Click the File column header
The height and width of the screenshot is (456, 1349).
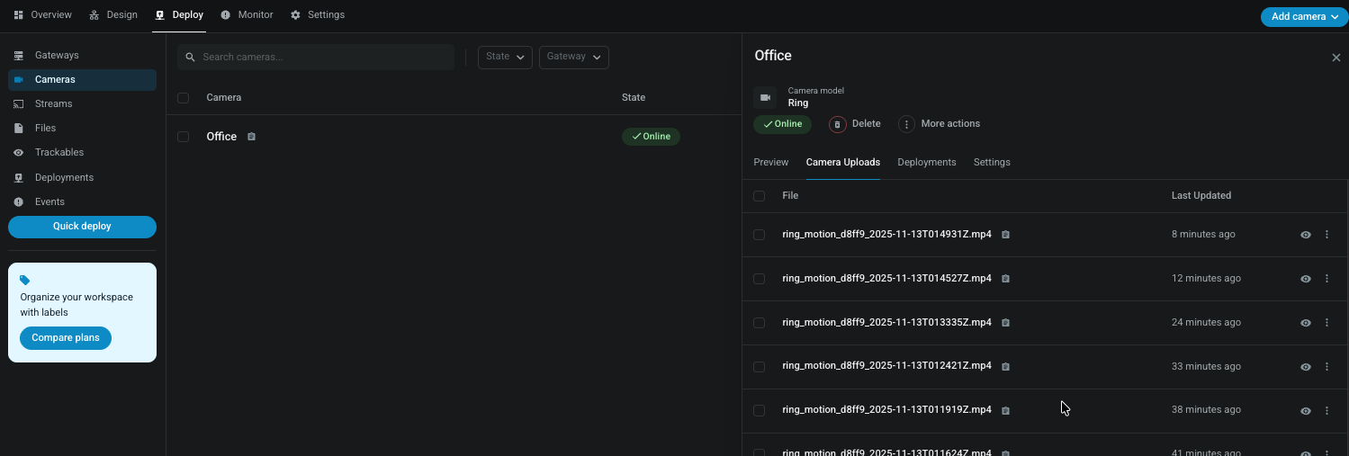[x=790, y=196]
